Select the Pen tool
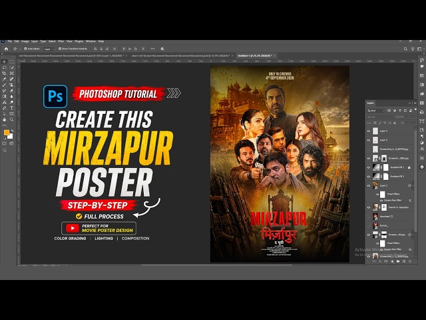 pyautogui.click(x=5, y=108)
